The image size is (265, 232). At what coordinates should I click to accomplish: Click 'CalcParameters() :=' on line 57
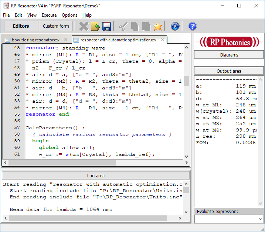(x=57, y=128)
